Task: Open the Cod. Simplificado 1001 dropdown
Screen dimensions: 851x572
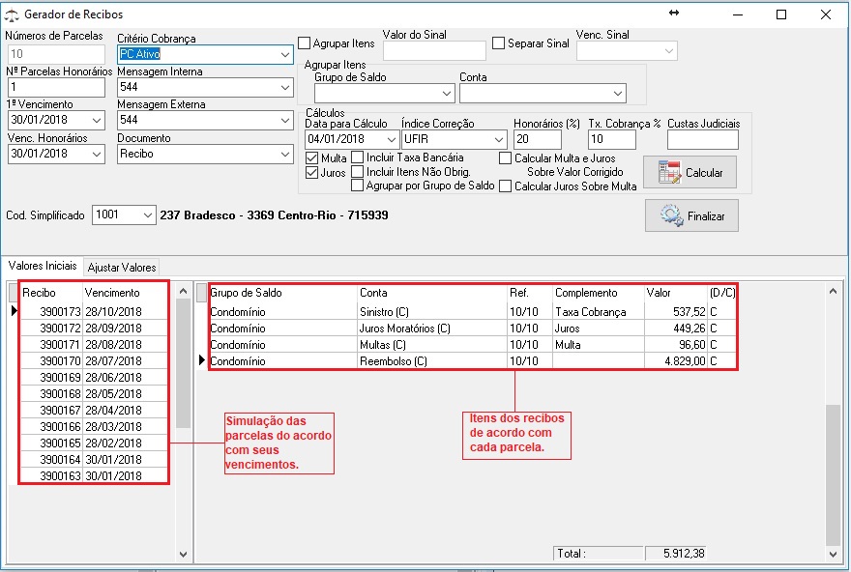Action: click(147, 214)
